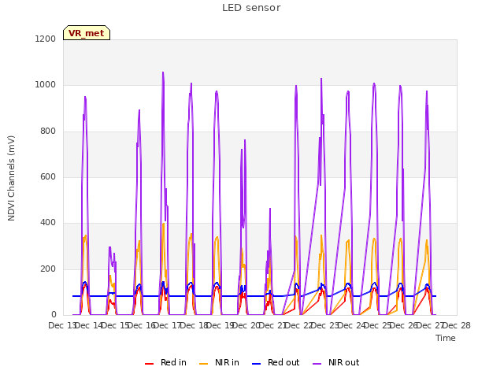Click the red line swatch in legend

coord(149,364)
